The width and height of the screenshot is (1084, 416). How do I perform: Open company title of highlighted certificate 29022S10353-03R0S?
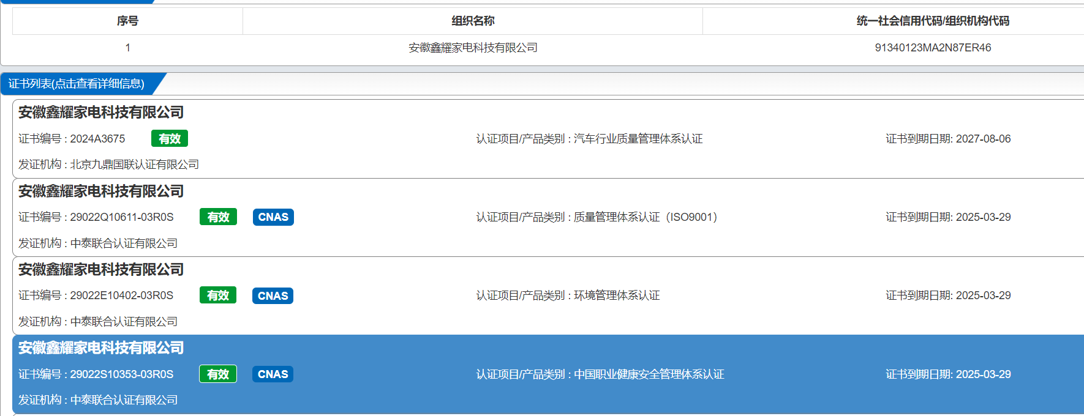point(101,348)
